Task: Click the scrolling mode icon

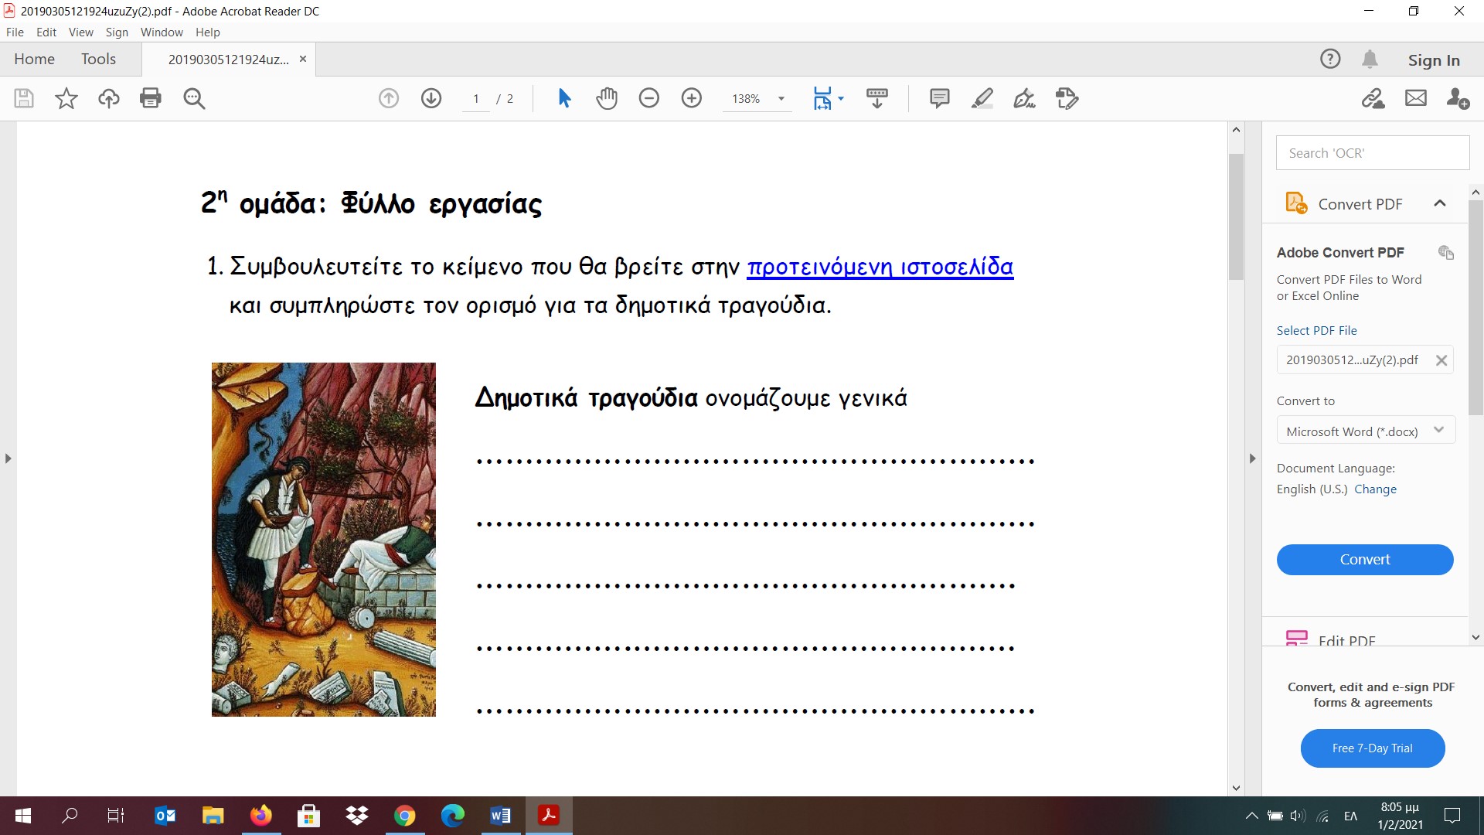Action: point(877,98)
